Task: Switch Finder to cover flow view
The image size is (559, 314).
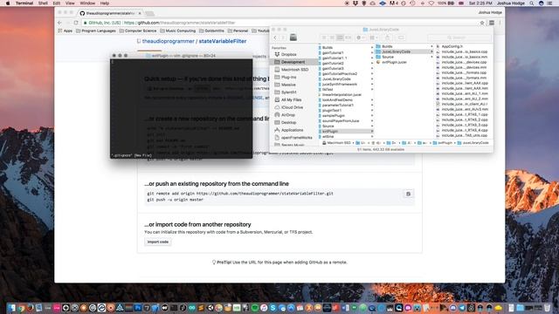Action: click(x=349, y=38)
